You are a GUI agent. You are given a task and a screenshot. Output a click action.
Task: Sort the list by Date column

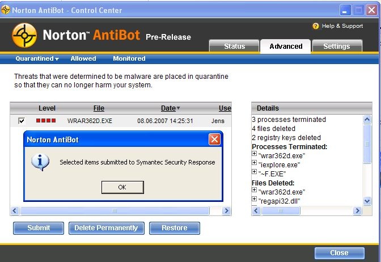(170, 108)
